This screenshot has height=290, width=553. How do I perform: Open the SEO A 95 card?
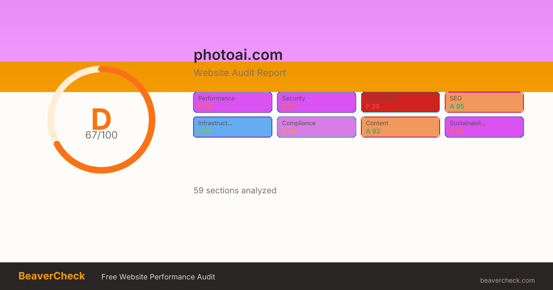click(484, 102)
